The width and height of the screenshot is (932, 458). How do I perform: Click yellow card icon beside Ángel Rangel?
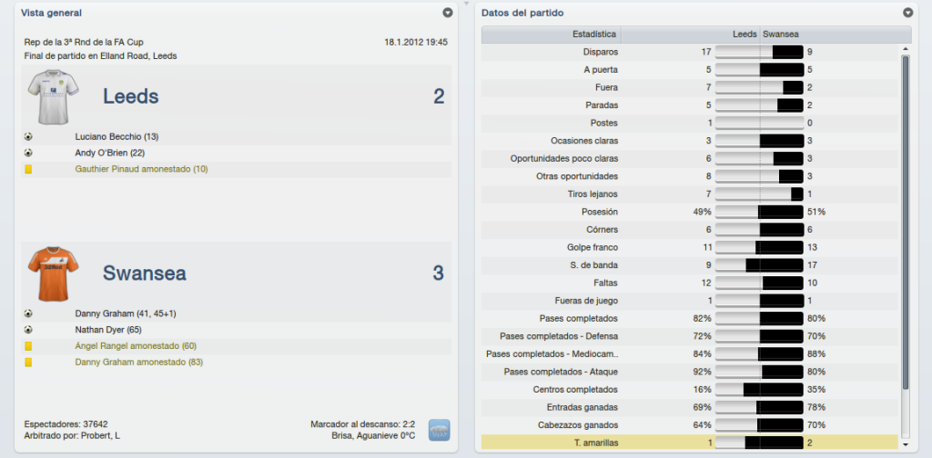28,346
